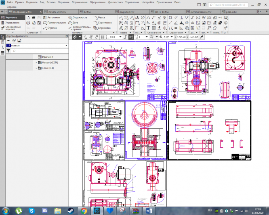The width and height of the screenshot is (269, 215).
Task: Expand the Макро (x1234) tree node
Action: point(36,63)
